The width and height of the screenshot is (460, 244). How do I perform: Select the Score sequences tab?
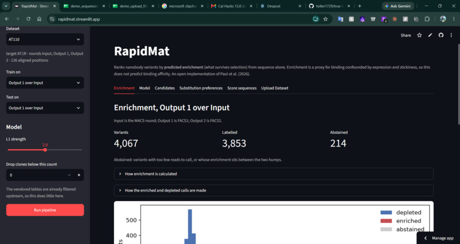pos(242,88)
